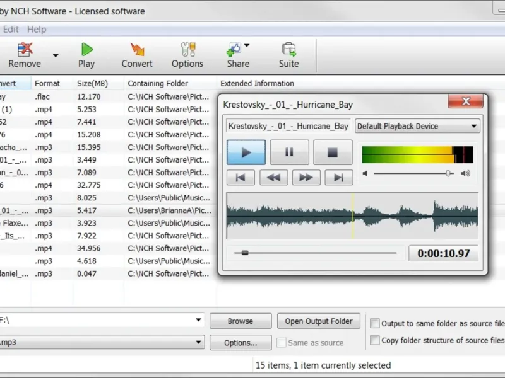Viewport: 505px width, 378px height.
Task: Open the Default Playback Device dropdown
Action: [x=417, y=126]
